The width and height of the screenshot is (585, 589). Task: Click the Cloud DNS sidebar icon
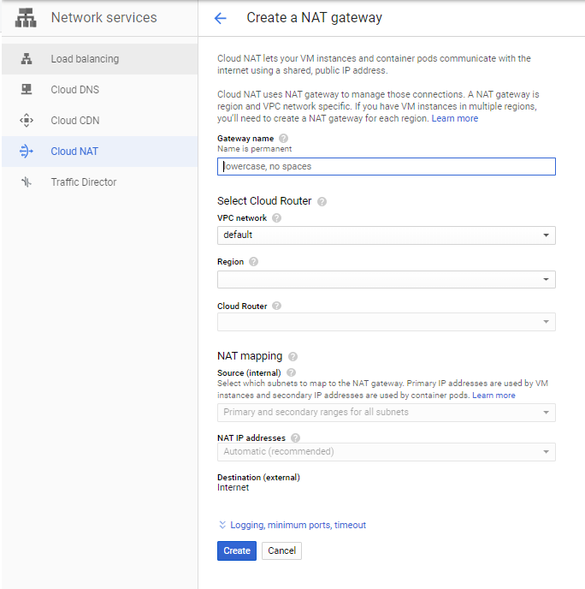point(27,89)
